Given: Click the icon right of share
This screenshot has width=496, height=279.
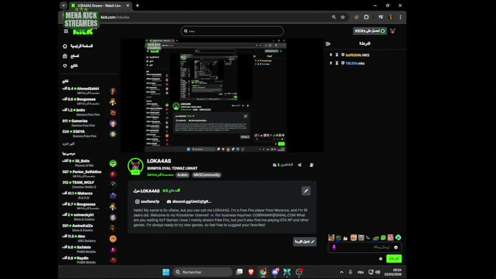Looking at the screenshot, I should click(x=311, y=165).
